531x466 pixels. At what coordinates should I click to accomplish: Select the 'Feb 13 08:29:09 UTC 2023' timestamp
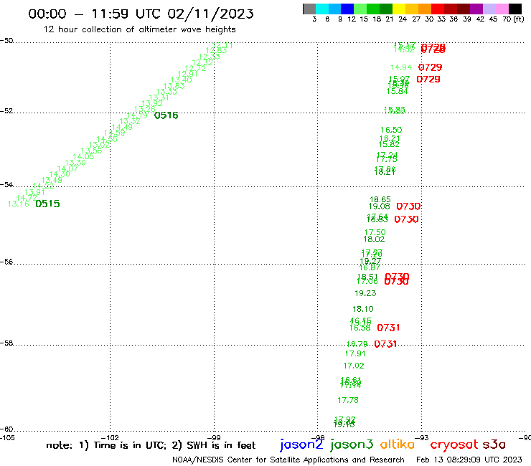[x=469, y=460]
